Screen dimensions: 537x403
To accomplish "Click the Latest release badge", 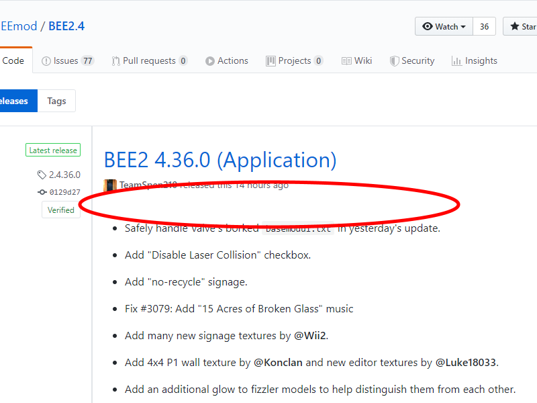I will point(53,150).
